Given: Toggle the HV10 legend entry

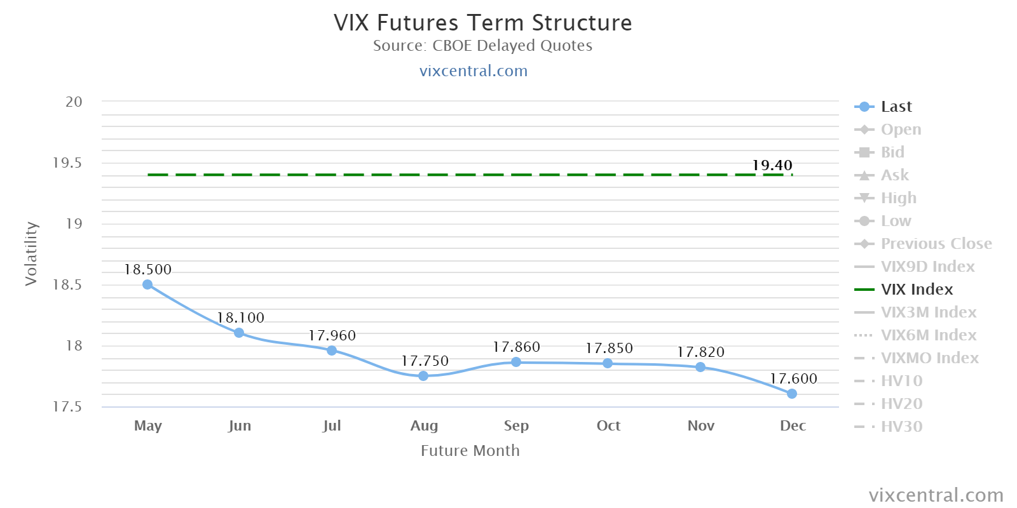Looking at the screenshot, I should [901, 381].
